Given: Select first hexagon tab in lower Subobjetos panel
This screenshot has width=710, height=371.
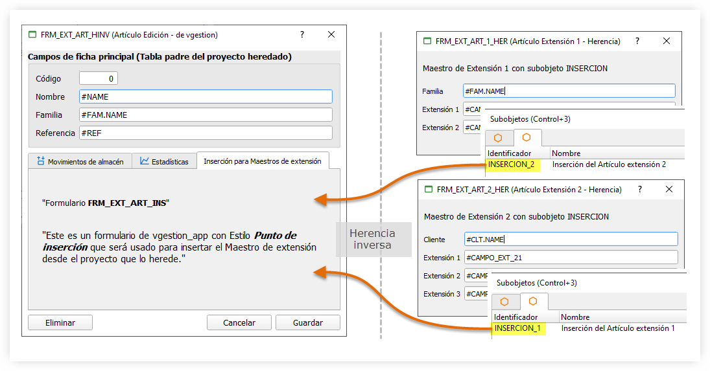Looking at the screenshot, I should click(x=504, y=302).
